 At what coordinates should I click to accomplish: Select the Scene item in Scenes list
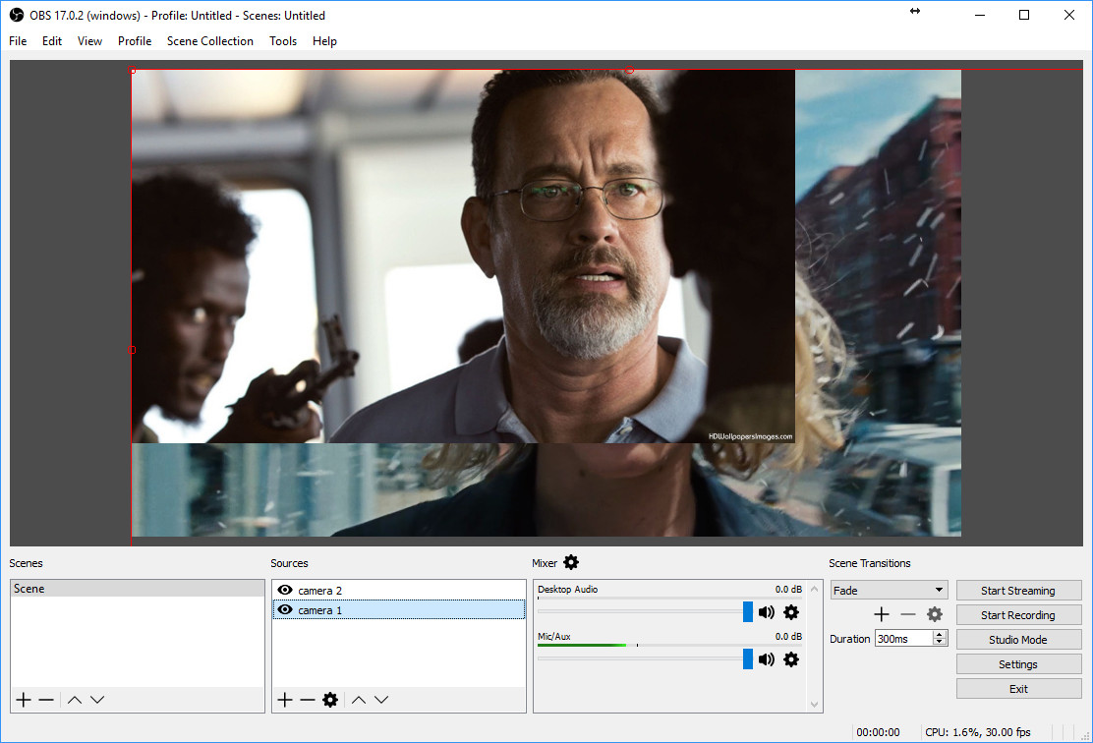click(x=138, y=589)
